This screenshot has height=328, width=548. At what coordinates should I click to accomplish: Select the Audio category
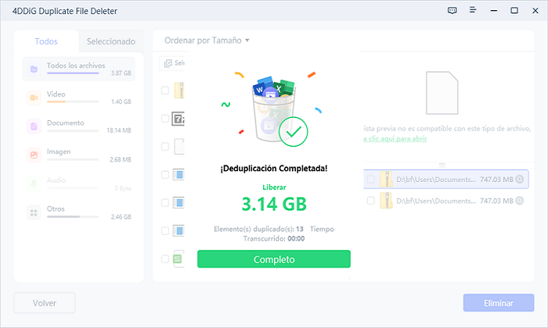point(78,184)
